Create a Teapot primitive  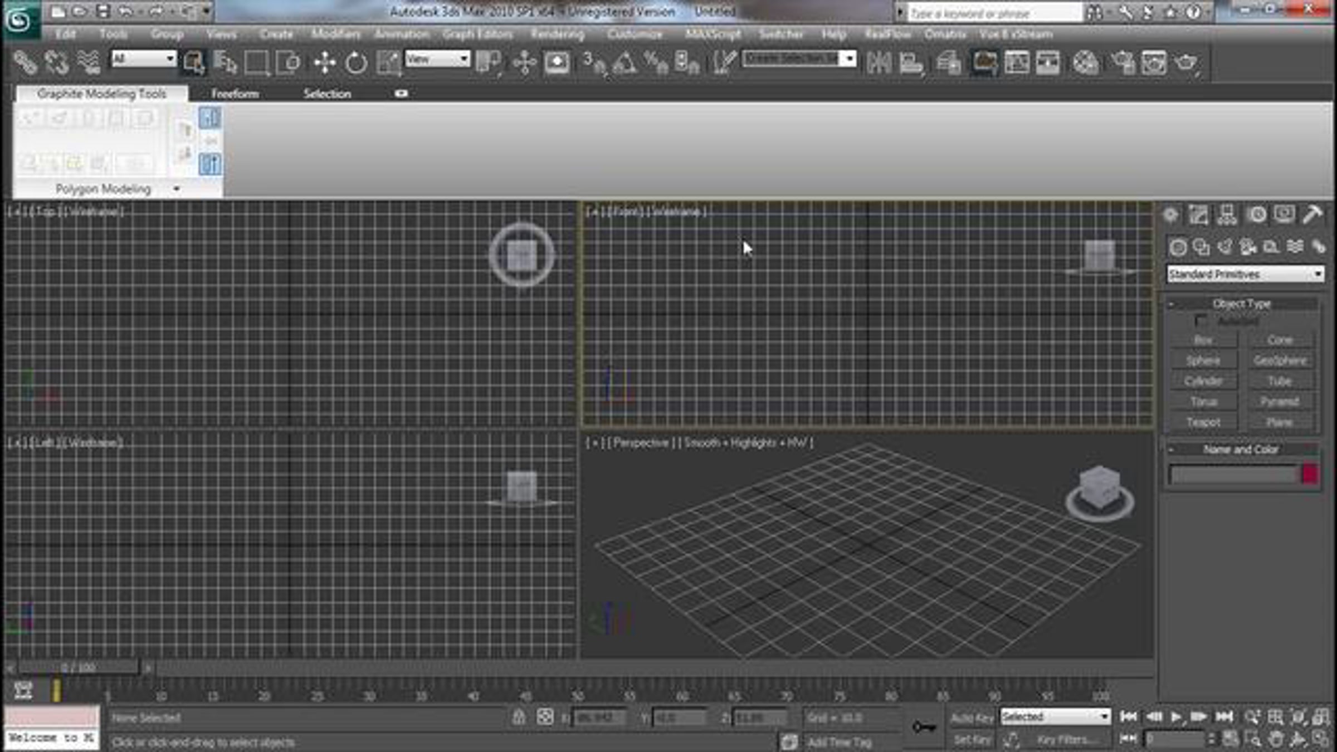click(x=1203, y=422)
